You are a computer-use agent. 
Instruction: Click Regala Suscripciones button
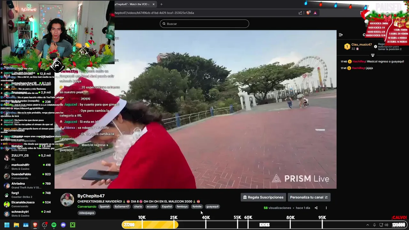[x=263, y=197]
